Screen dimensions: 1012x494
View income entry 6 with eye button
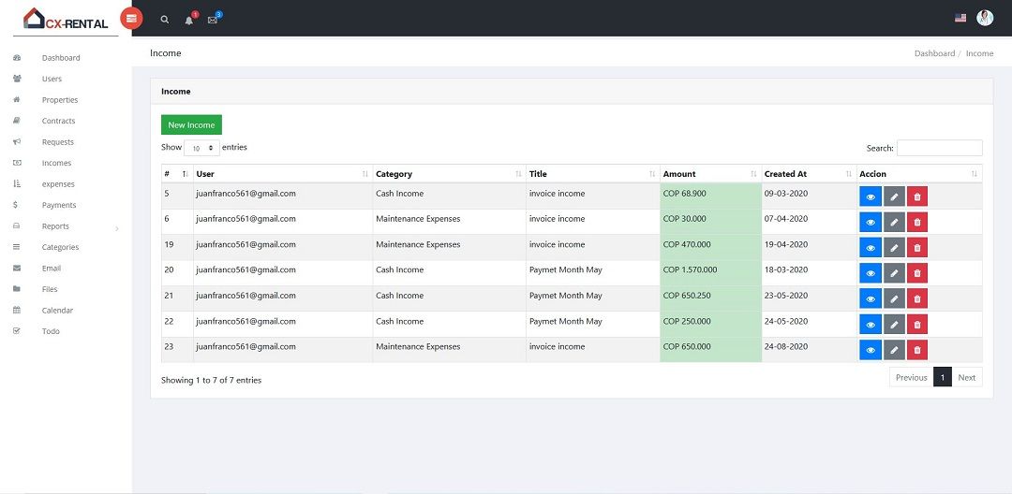click(x=871, y=223)
